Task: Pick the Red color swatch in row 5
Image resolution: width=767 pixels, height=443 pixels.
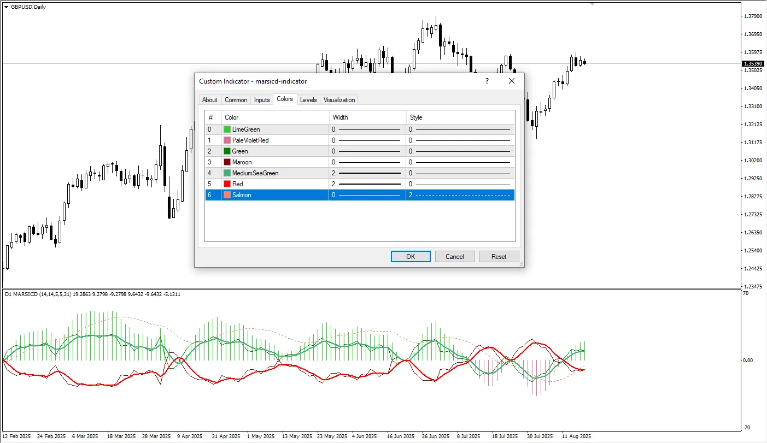Action: point(227,184)
